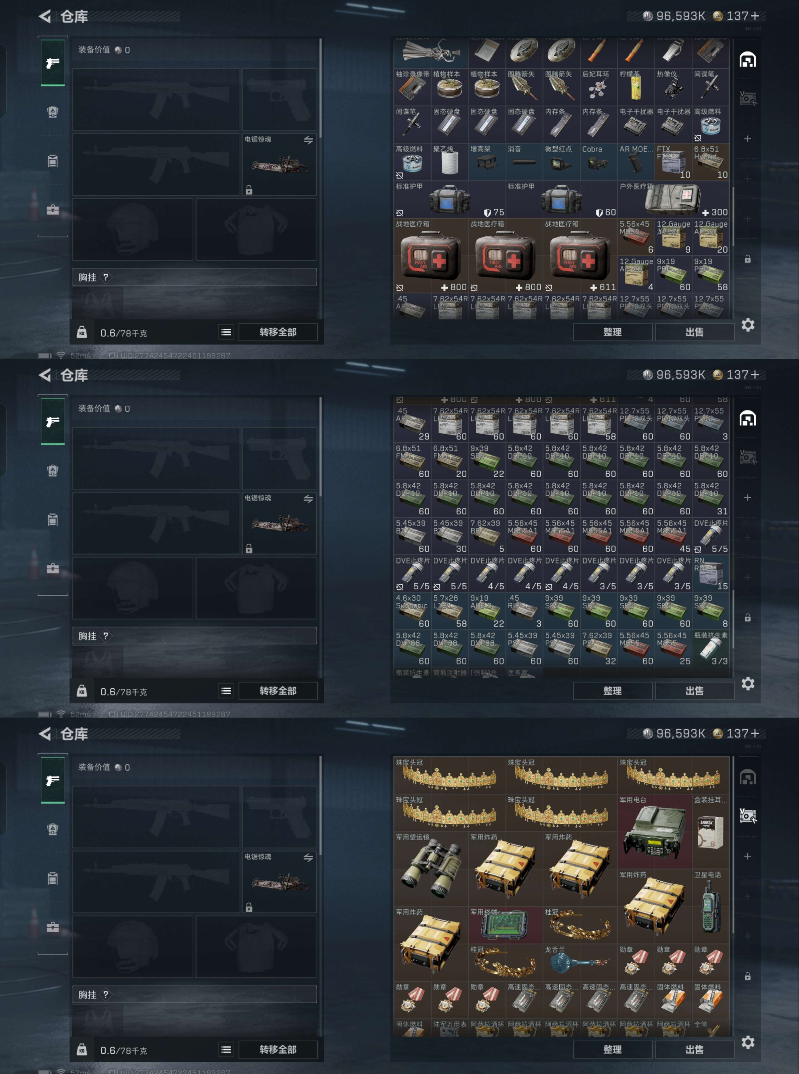Switch to highlighted safe-box tab beside 珠宝头冠 items
799x1074 pixels.
747,816
